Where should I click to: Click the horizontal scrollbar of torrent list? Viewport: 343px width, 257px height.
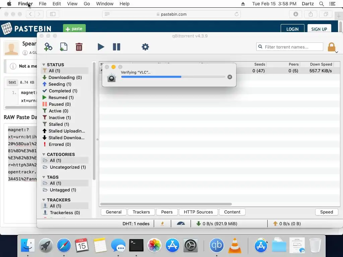coord(166,204)
